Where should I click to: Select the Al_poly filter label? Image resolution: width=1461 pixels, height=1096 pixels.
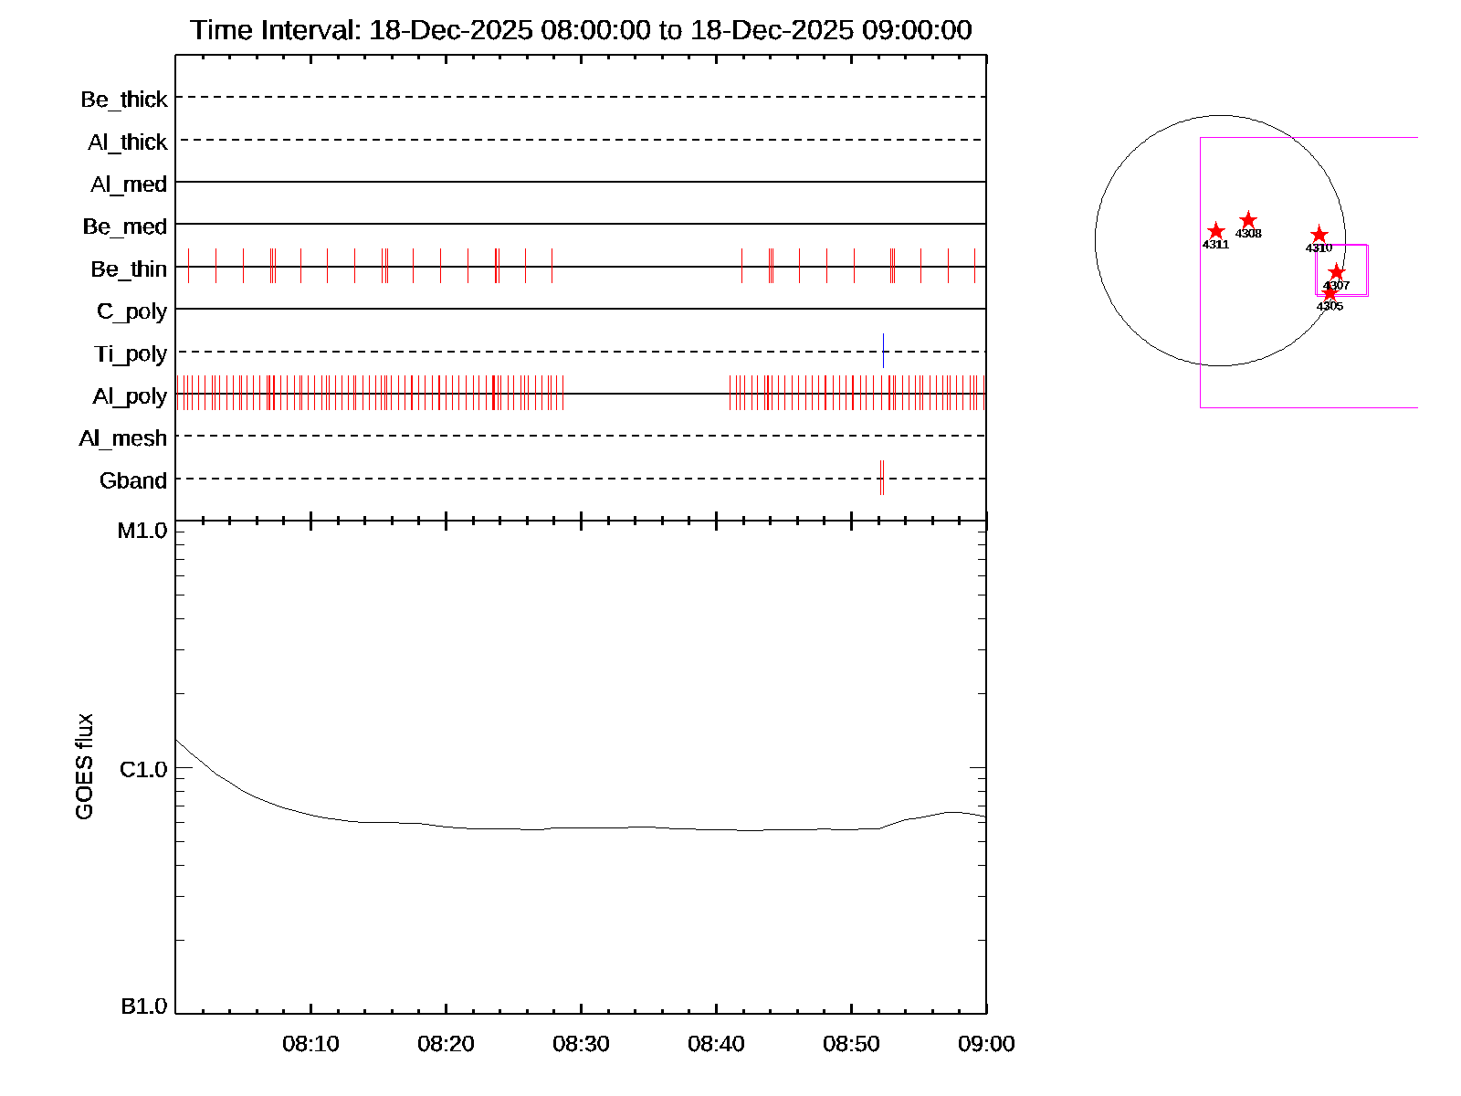click(130, 395)
